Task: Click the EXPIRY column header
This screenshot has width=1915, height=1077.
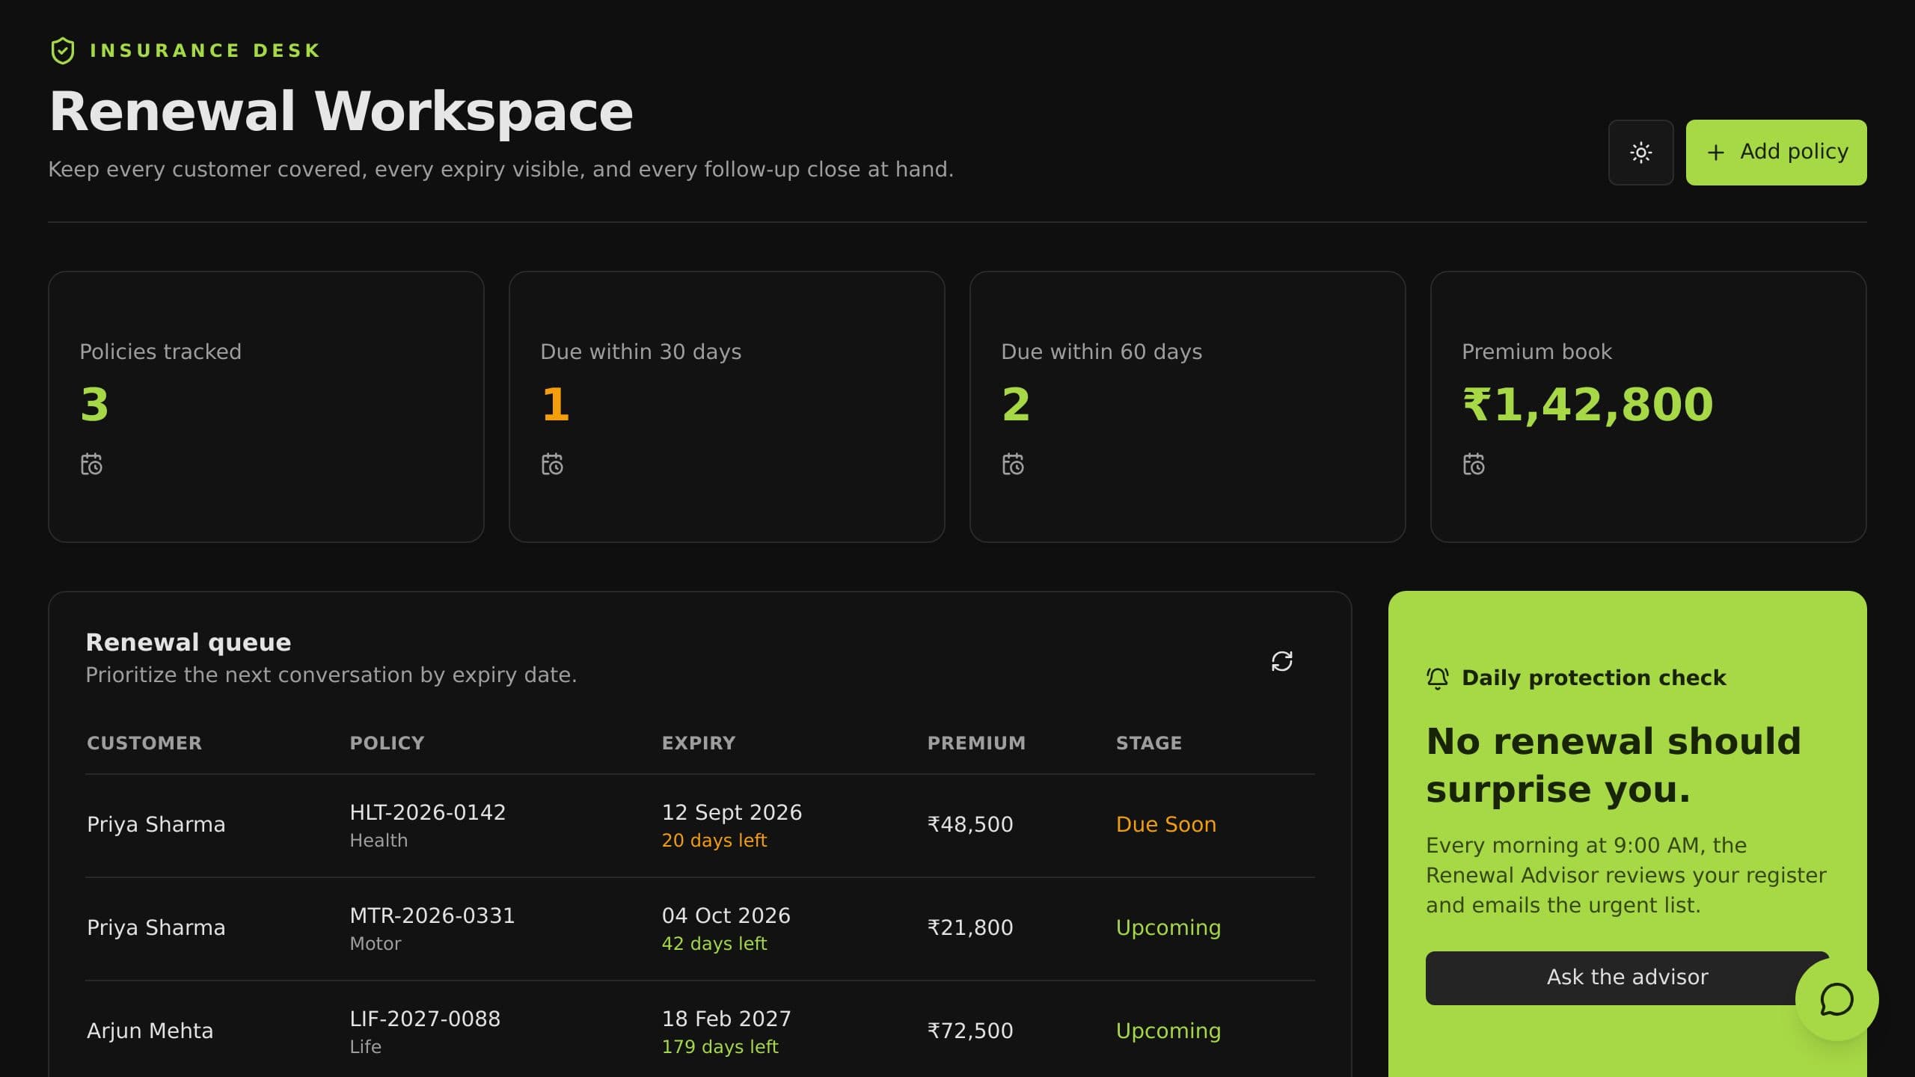Action: pyautogui.click(x=699, y=743)
